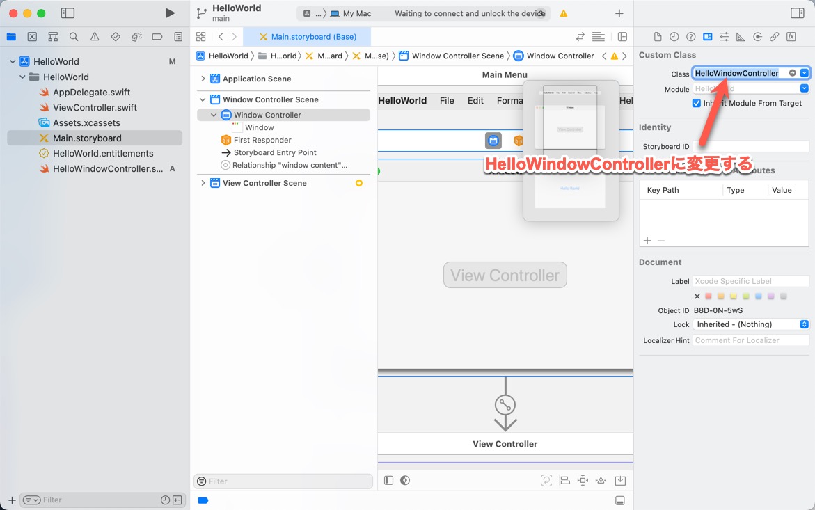
Task: Open the Test navigator diamond icon
Action: (116, 37)
